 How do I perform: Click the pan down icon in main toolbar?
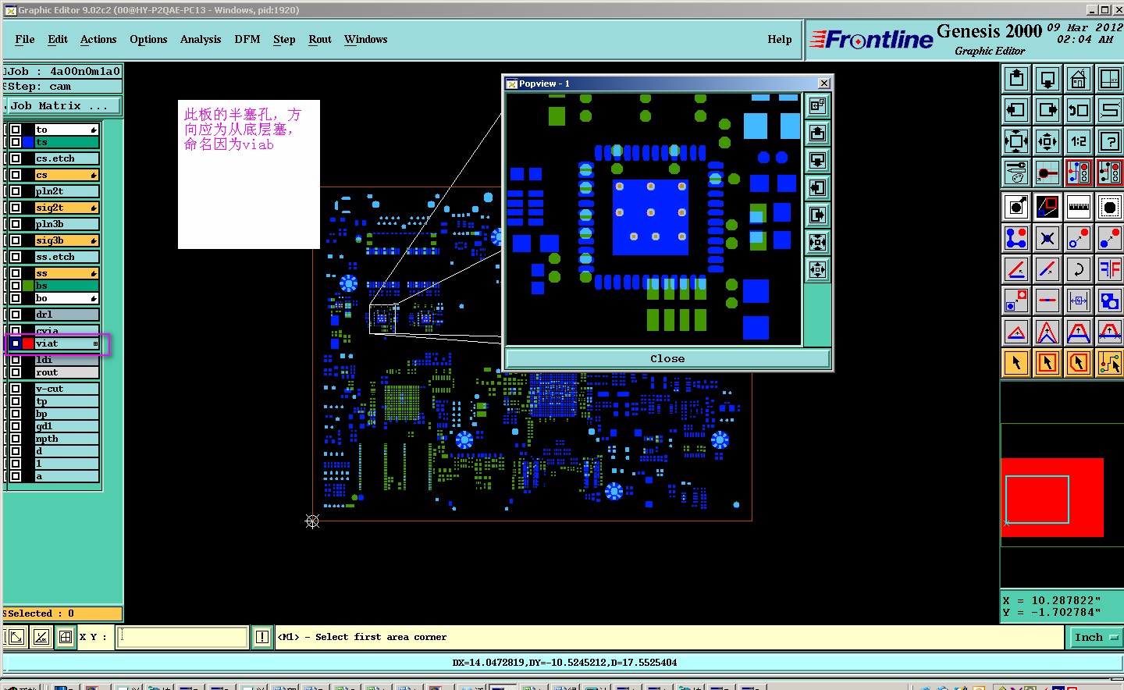click(1047, 79)
